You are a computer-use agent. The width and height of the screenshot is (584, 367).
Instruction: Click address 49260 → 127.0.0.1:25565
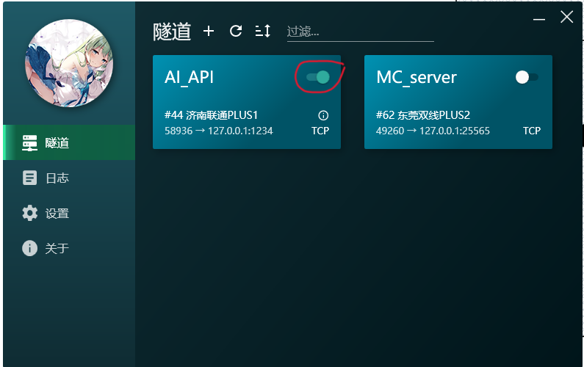tap(433, 131)
